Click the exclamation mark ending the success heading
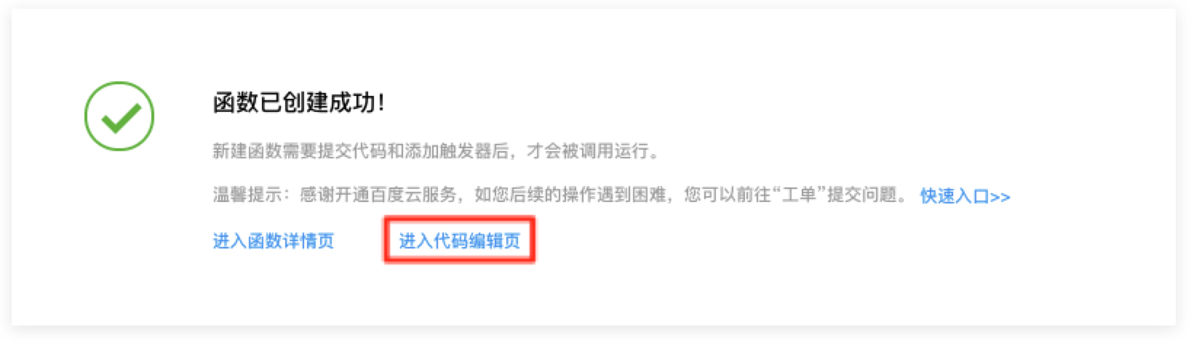 pos(381,102)
